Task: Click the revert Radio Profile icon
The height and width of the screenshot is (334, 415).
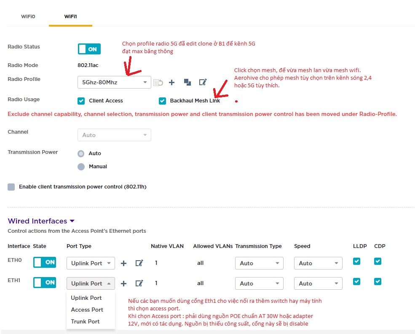Action: click(x=158, y=83)
